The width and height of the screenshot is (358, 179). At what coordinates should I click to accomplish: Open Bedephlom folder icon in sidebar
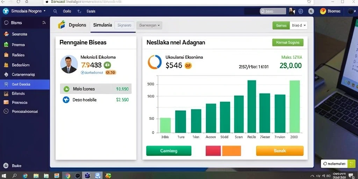[x=6, y=65]
